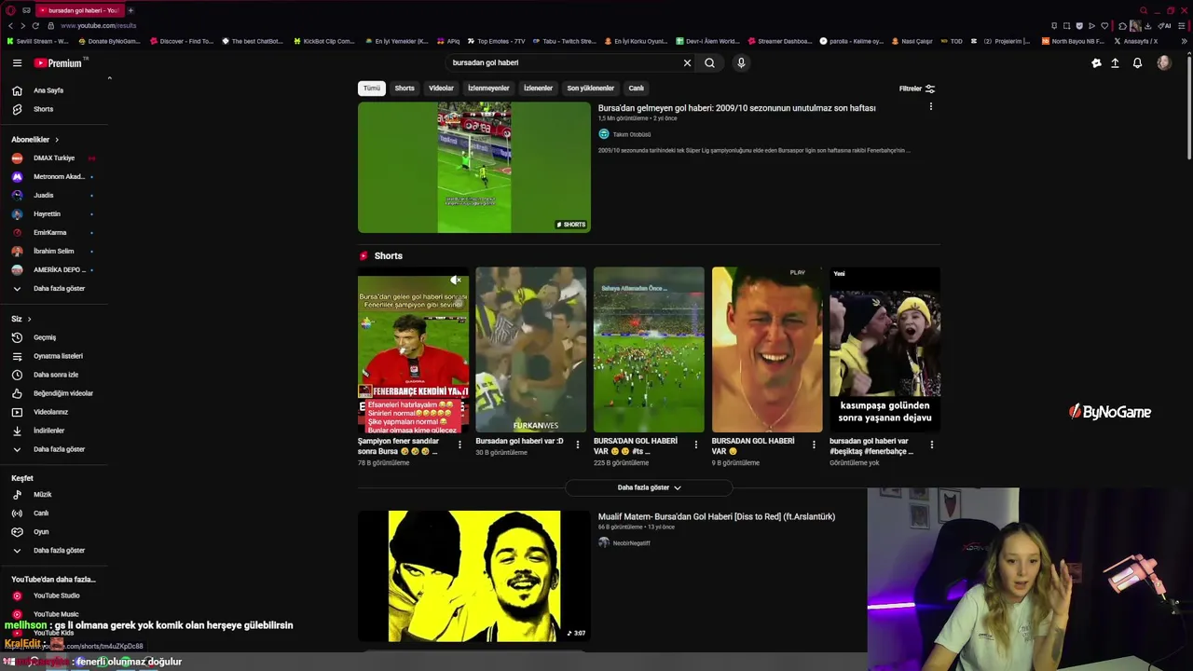The width and height of the screenshot is (1193, 671).
Task: Open options for BURSA'DAN GOL HABERİ VAR #ts short
Action: click(695, 445)
